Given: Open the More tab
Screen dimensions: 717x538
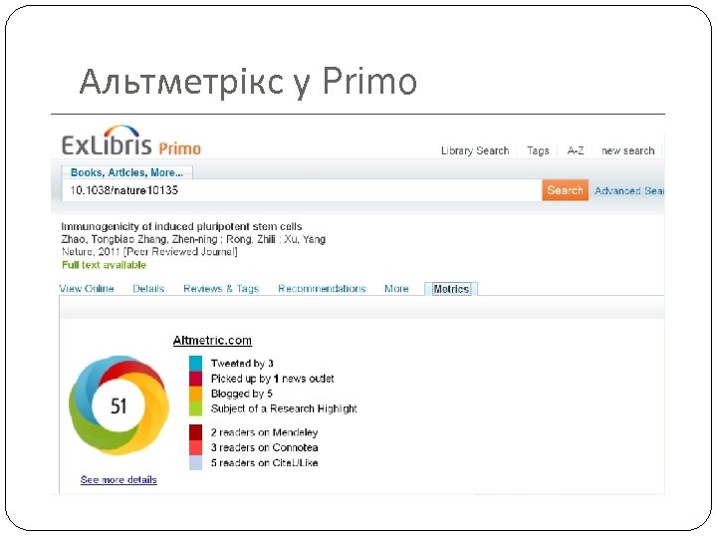Looking at the screenshot, I should click(x=396, y=289).
